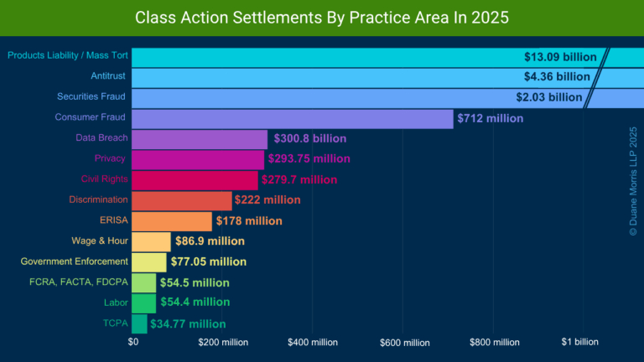
Task: Click the chart title 'Class Action Settlements By Practice Area'
Action: 322,18
